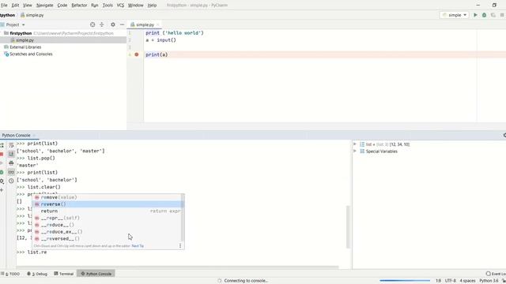Open console history clock icon
Image resolution: width=506 pixels, height=284 pixels.
coord(11,181)
